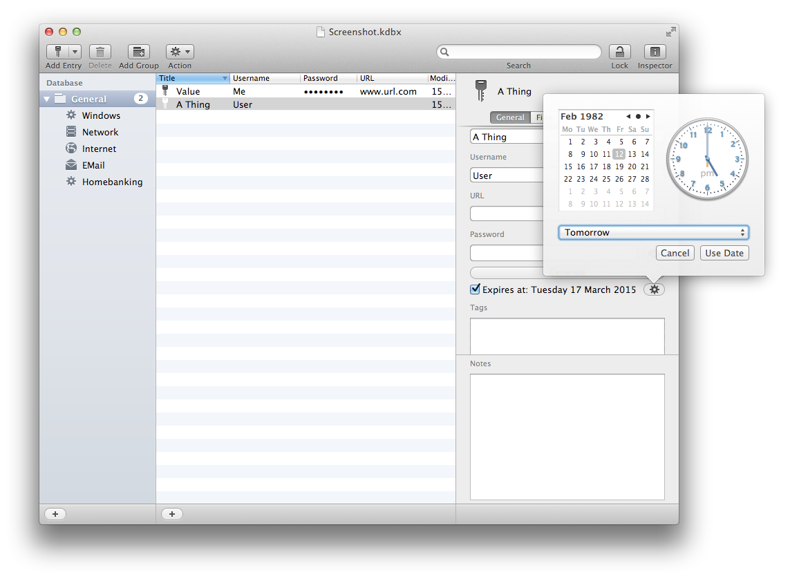The image size is (790, 579).
Task: Select day 19 in February calendar
Action: [619, 167]
